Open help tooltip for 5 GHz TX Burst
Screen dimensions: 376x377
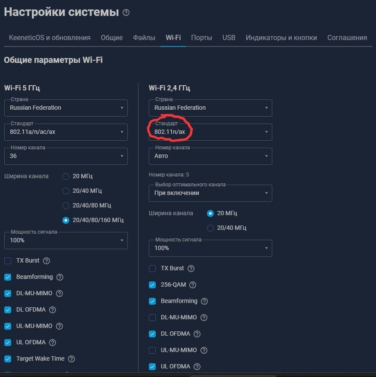(x=46, y=261)
